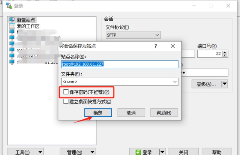The height and width of the screenshot is (155, 240).
Task: Click the WinSCP login window title icon
Action: (x=9, y=6)
